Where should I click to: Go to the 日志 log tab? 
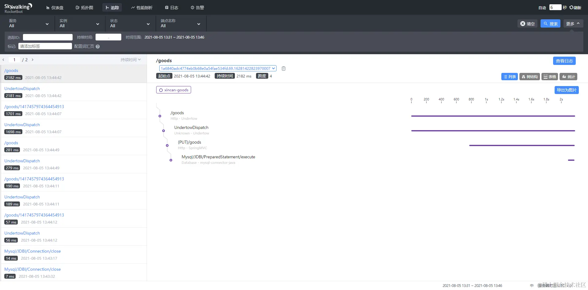tap(171, 8)
